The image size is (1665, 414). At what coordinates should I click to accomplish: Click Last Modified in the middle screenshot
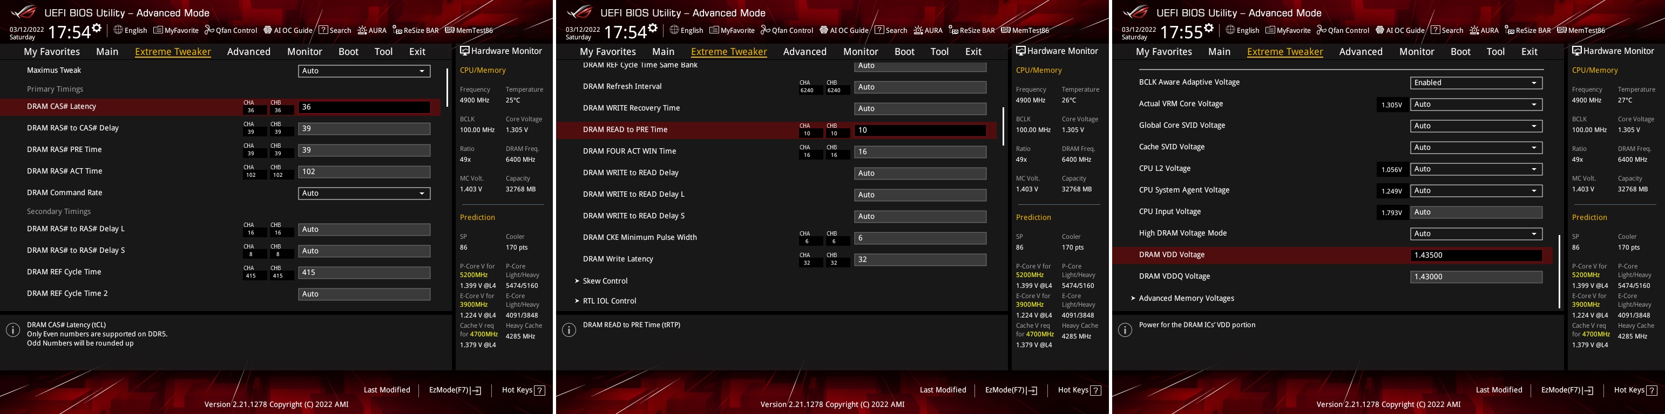coord(943,390)
